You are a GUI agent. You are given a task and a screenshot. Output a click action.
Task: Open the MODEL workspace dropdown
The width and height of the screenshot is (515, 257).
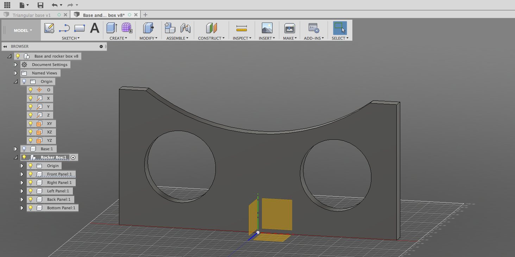[x=23, y=31]
